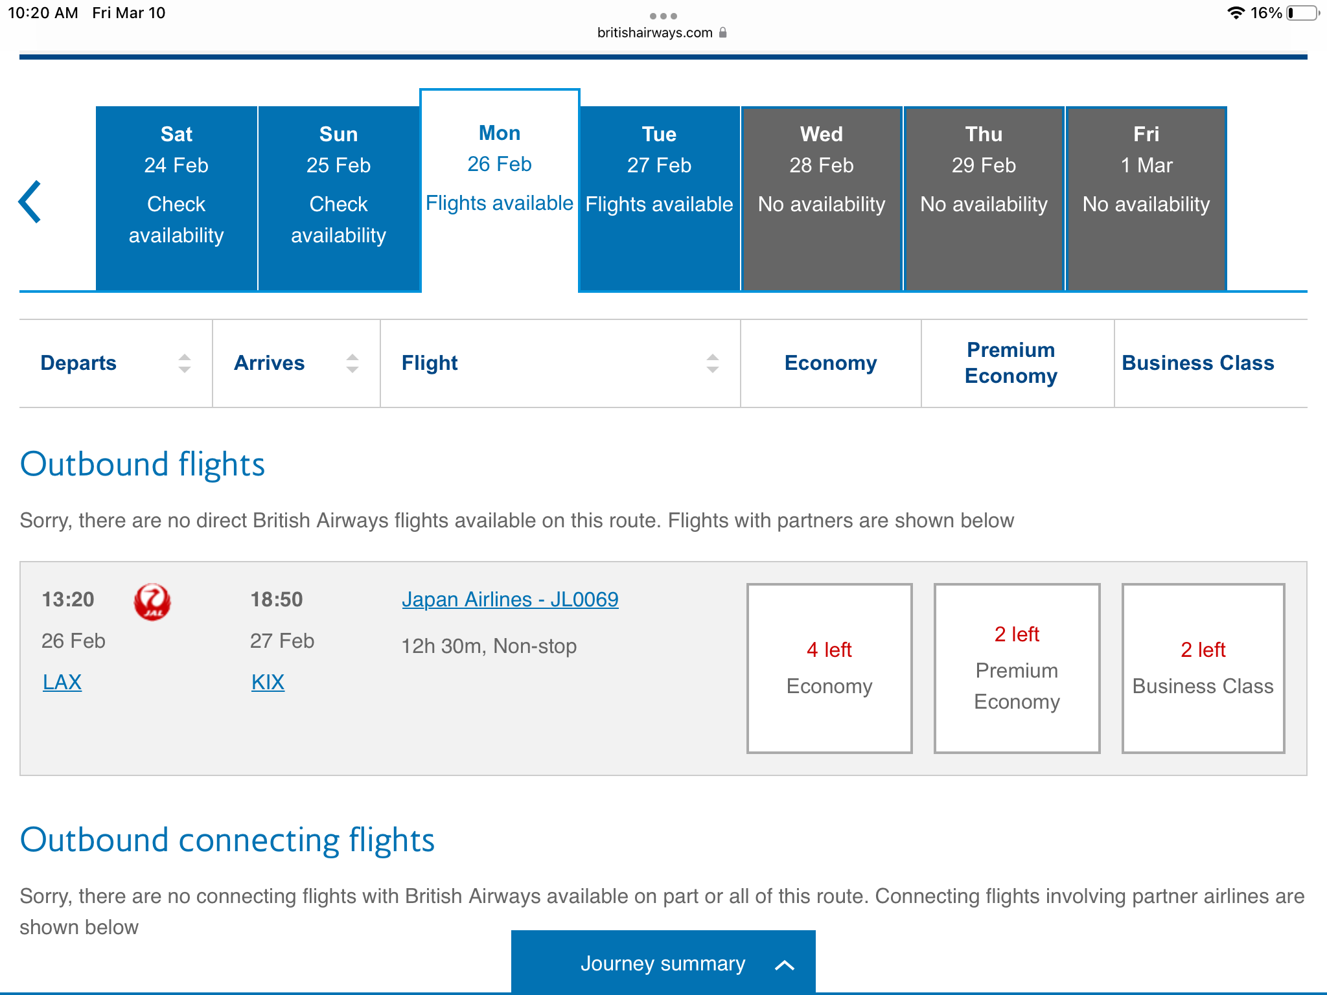Tap the 10:20 AM clock
This screenshot has width=1327, height=995.
point(43,13)
